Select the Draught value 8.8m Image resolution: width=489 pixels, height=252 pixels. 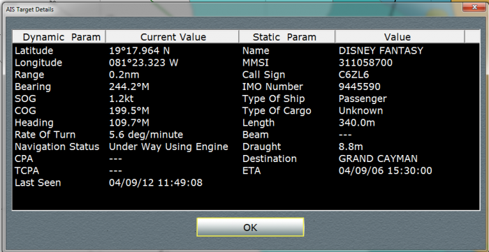[x=351, y=147]
